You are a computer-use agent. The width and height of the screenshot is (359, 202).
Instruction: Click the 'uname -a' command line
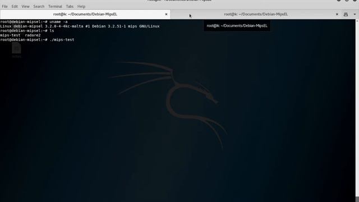[x=34, y=22]
